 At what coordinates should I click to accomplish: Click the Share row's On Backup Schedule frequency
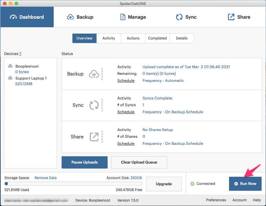tap(173, 144)
